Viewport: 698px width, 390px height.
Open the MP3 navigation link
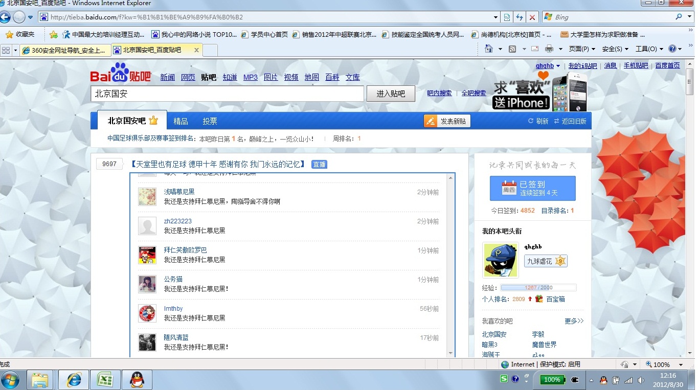click(251, 77)
